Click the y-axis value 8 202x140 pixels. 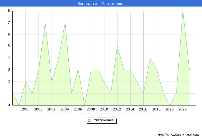point(9,11)
